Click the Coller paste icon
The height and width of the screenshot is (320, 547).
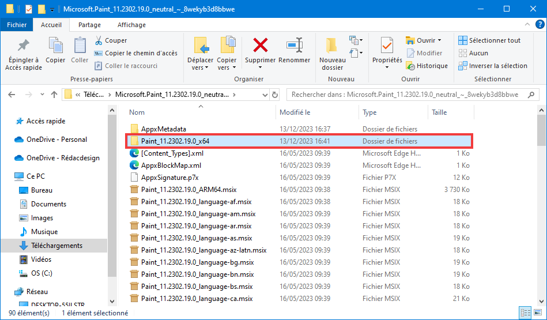(x=80, y=46)
